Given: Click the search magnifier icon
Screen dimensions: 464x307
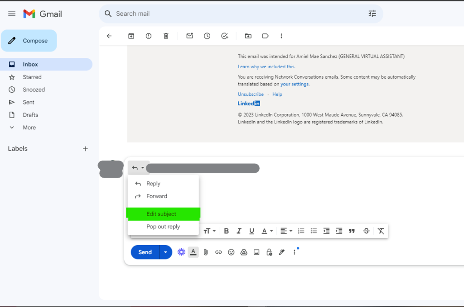Looking at the screenshot, I should coord(108,14).
